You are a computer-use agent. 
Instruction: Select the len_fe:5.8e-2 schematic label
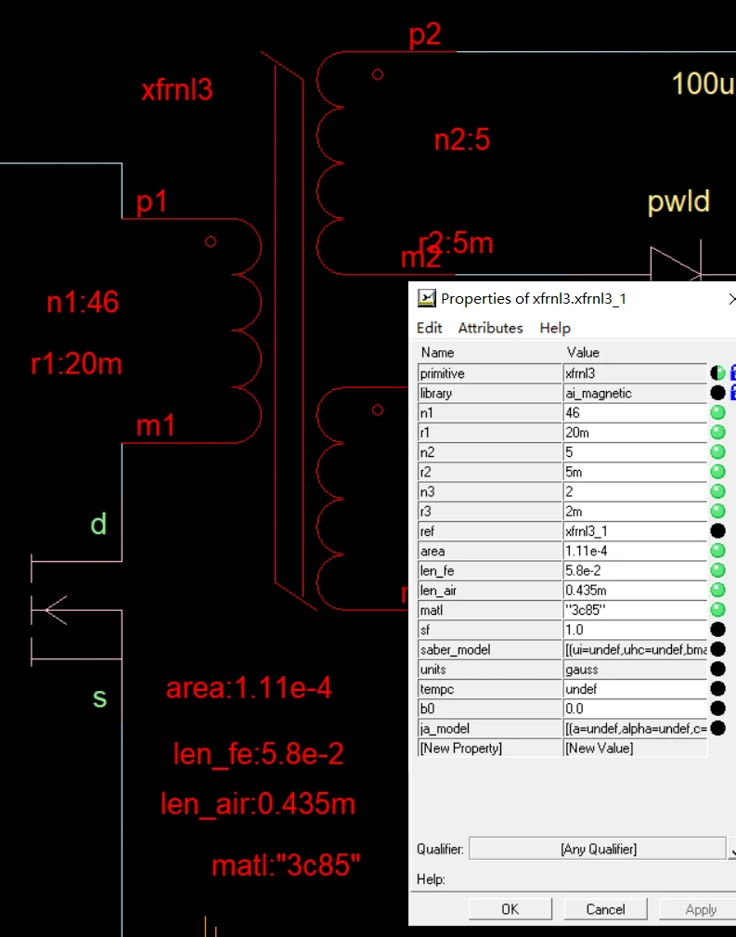tap(259, 754)
